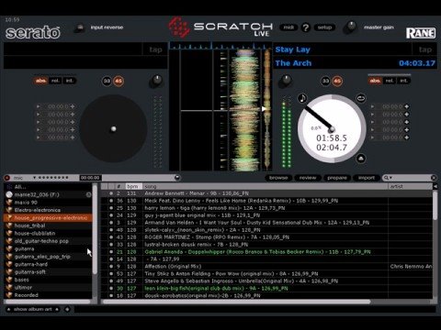Switch right deck to int mode
The height and width of the screenshot is (330, 441).
(403, 81)
